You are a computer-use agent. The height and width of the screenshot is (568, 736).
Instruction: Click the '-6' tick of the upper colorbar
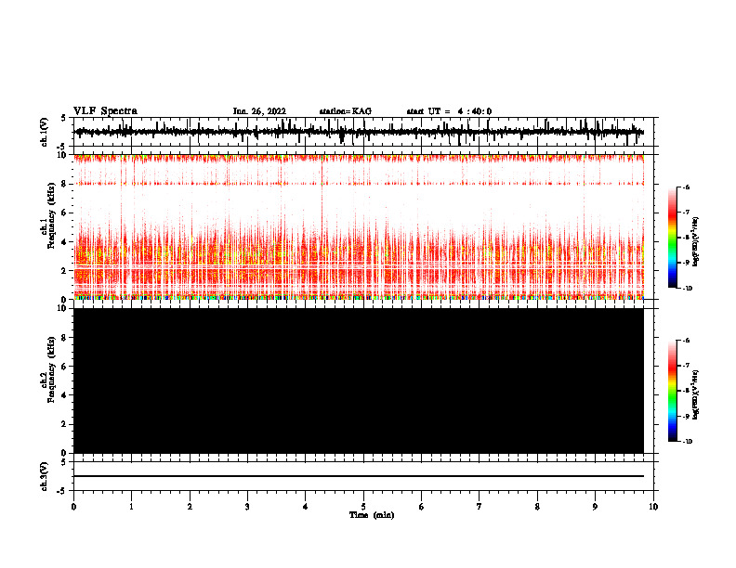coord(687,187)
